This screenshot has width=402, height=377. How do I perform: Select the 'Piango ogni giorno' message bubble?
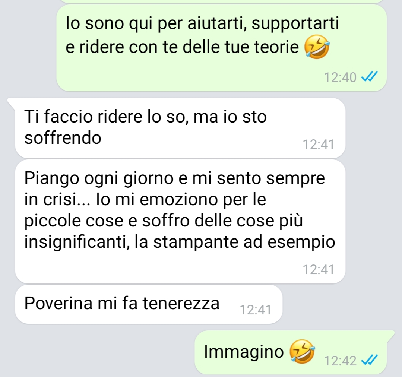180,221
